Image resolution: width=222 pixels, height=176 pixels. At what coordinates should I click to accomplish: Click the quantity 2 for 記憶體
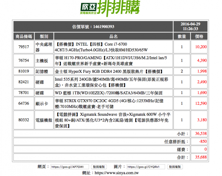pos(182,71)
